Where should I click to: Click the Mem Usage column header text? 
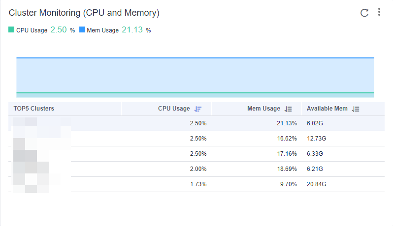pyautogui.click(x=263, y=109)
